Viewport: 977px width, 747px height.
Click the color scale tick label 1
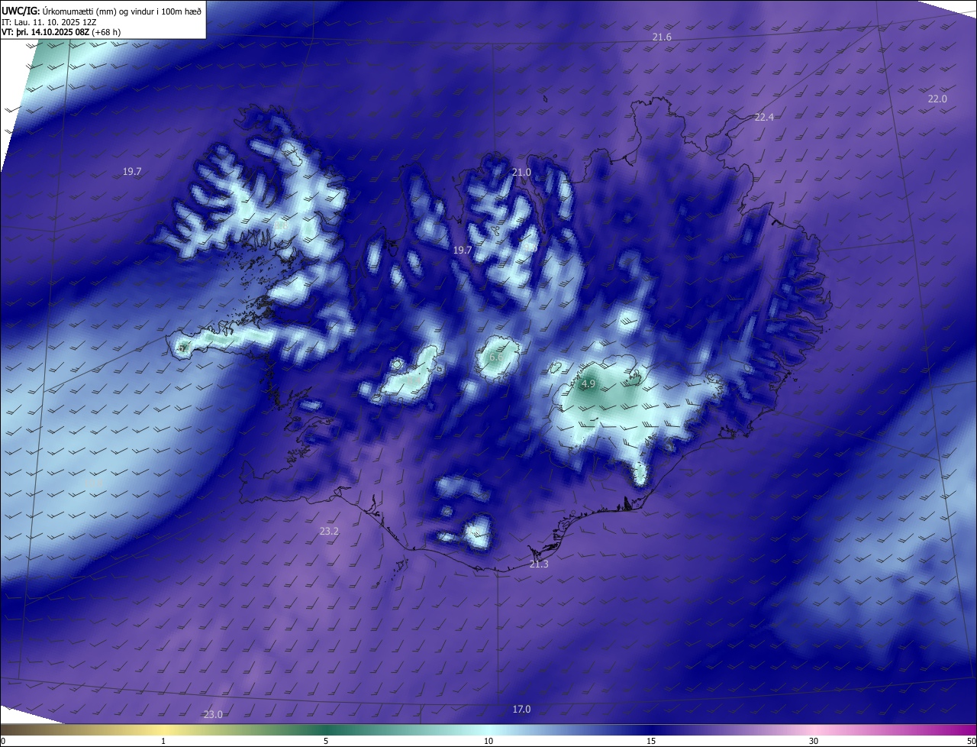[163, 741]
